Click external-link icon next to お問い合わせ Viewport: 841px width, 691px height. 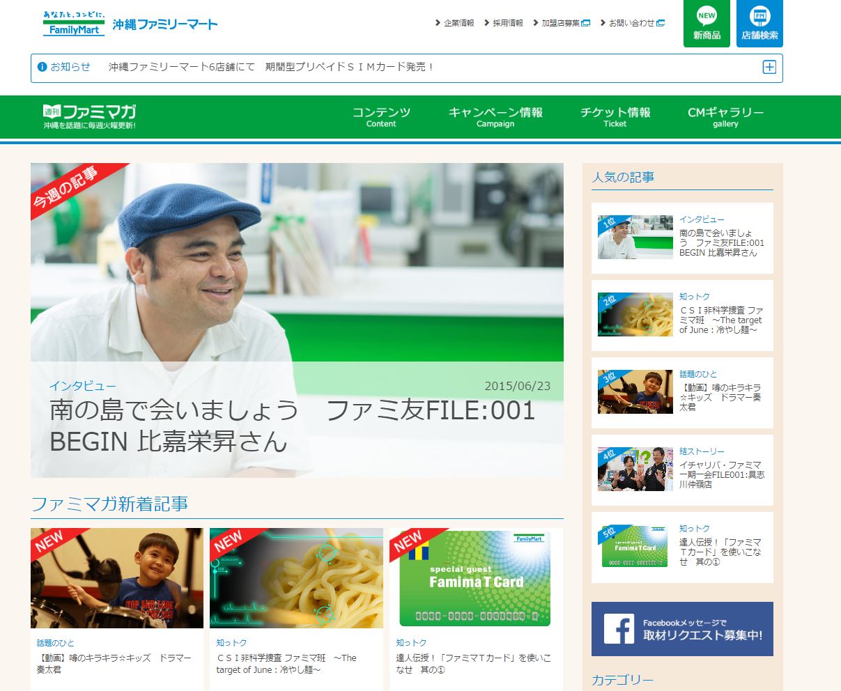point(661,23)
